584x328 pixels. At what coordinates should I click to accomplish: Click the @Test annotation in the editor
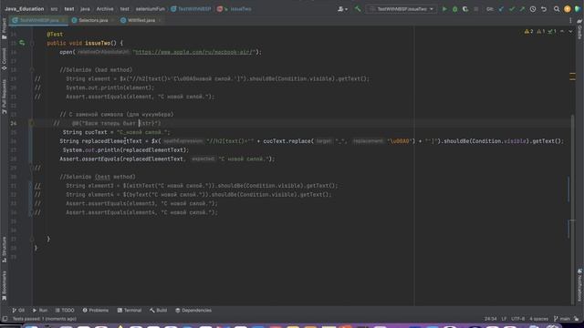pos(55,35)
